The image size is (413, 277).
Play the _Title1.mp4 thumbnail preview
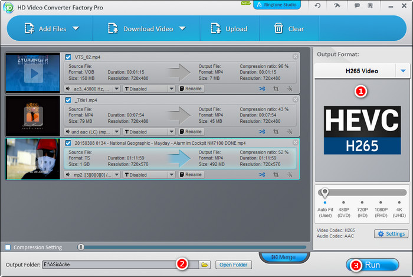point(33,116)
